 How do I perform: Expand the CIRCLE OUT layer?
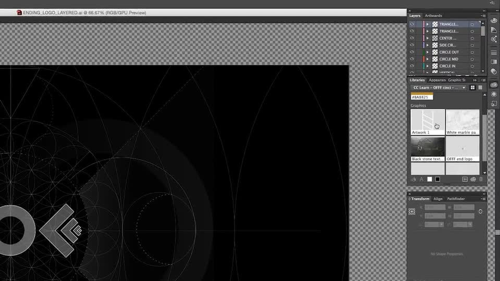click(427, 52)
